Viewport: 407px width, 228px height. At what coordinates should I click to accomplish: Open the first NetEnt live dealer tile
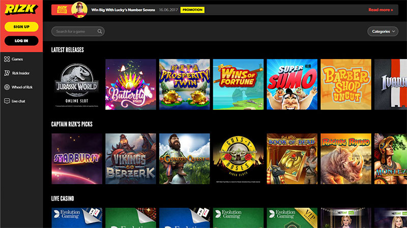[346, 218]
